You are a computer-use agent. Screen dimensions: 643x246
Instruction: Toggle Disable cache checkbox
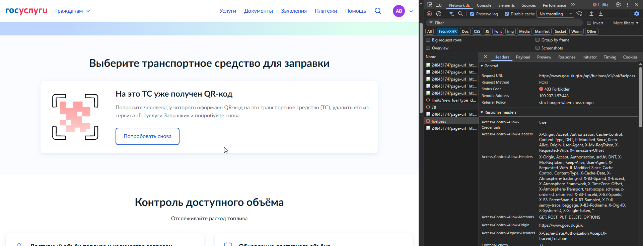[507, 14]
